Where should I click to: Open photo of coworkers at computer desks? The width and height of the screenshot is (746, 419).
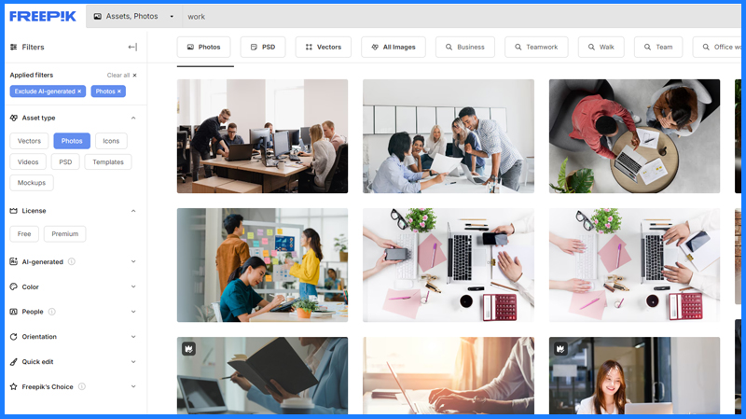(262, 136)
